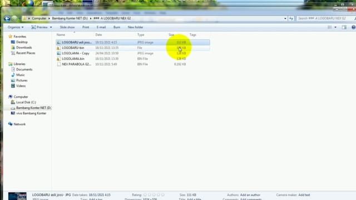
Task: Select the LOGOLAMA.bin file icon
Action: coord(59,59)
